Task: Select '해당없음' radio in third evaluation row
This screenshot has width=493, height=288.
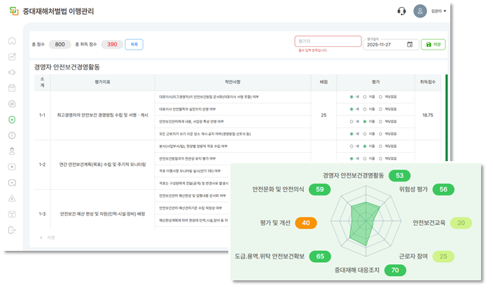Action: point(382,121)
